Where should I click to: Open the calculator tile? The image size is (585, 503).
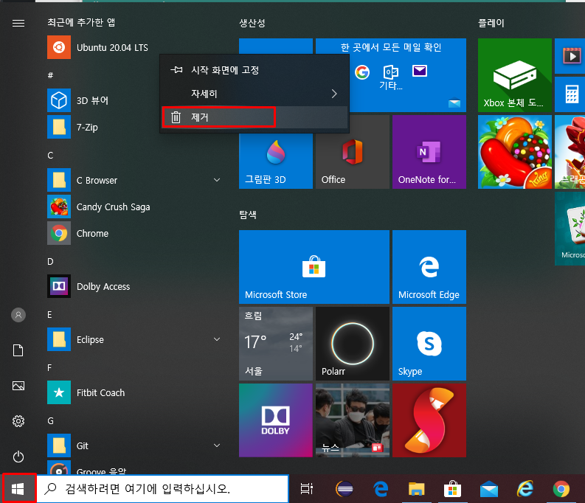point(570,94)
